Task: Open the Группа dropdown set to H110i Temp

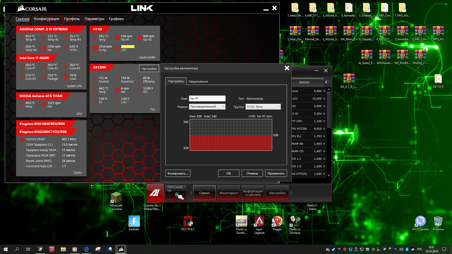Action: pos(263,107)
